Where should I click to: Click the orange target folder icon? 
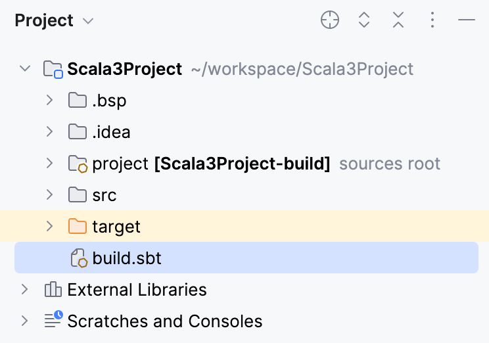[78, 227]
